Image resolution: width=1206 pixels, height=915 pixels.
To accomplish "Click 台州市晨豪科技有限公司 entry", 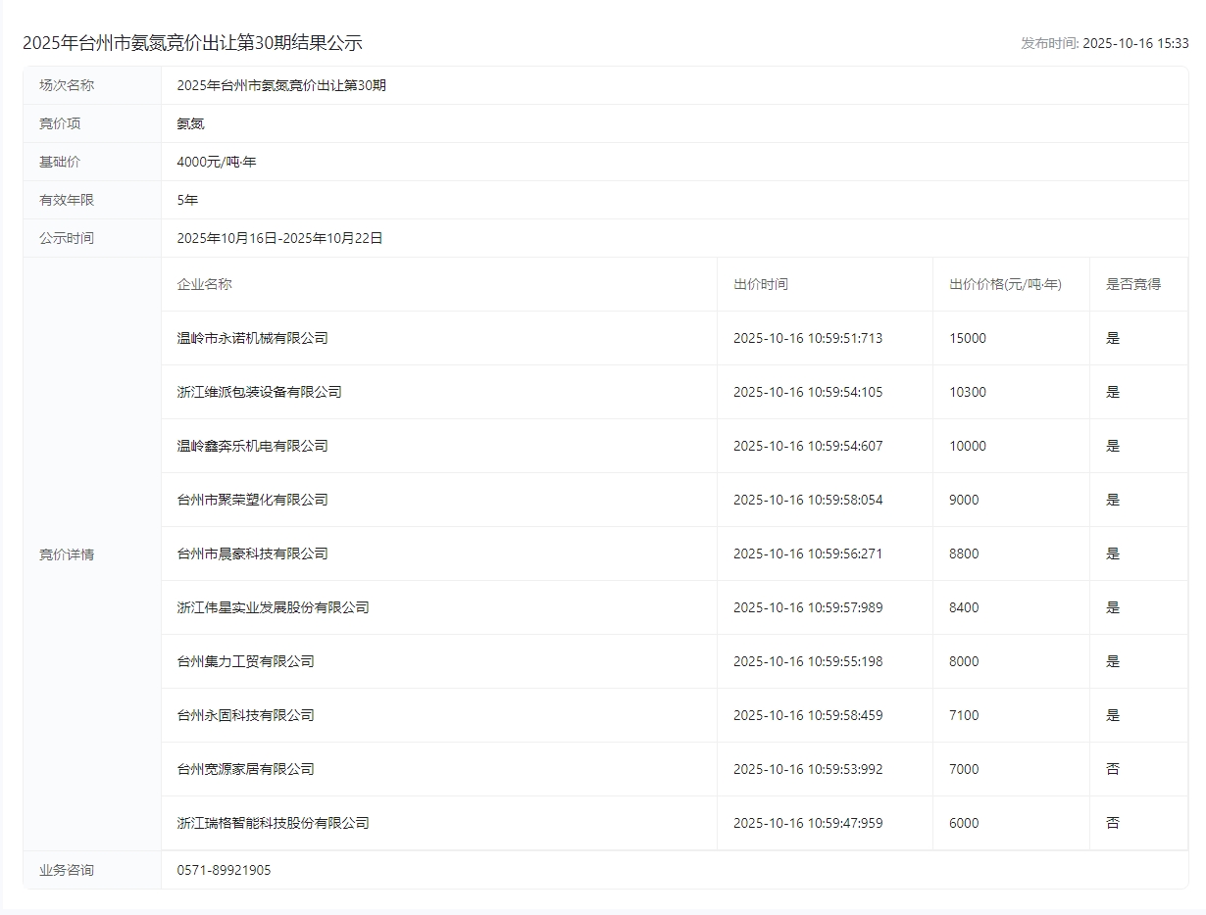I will pyautogui.click(x=252, y=554).
